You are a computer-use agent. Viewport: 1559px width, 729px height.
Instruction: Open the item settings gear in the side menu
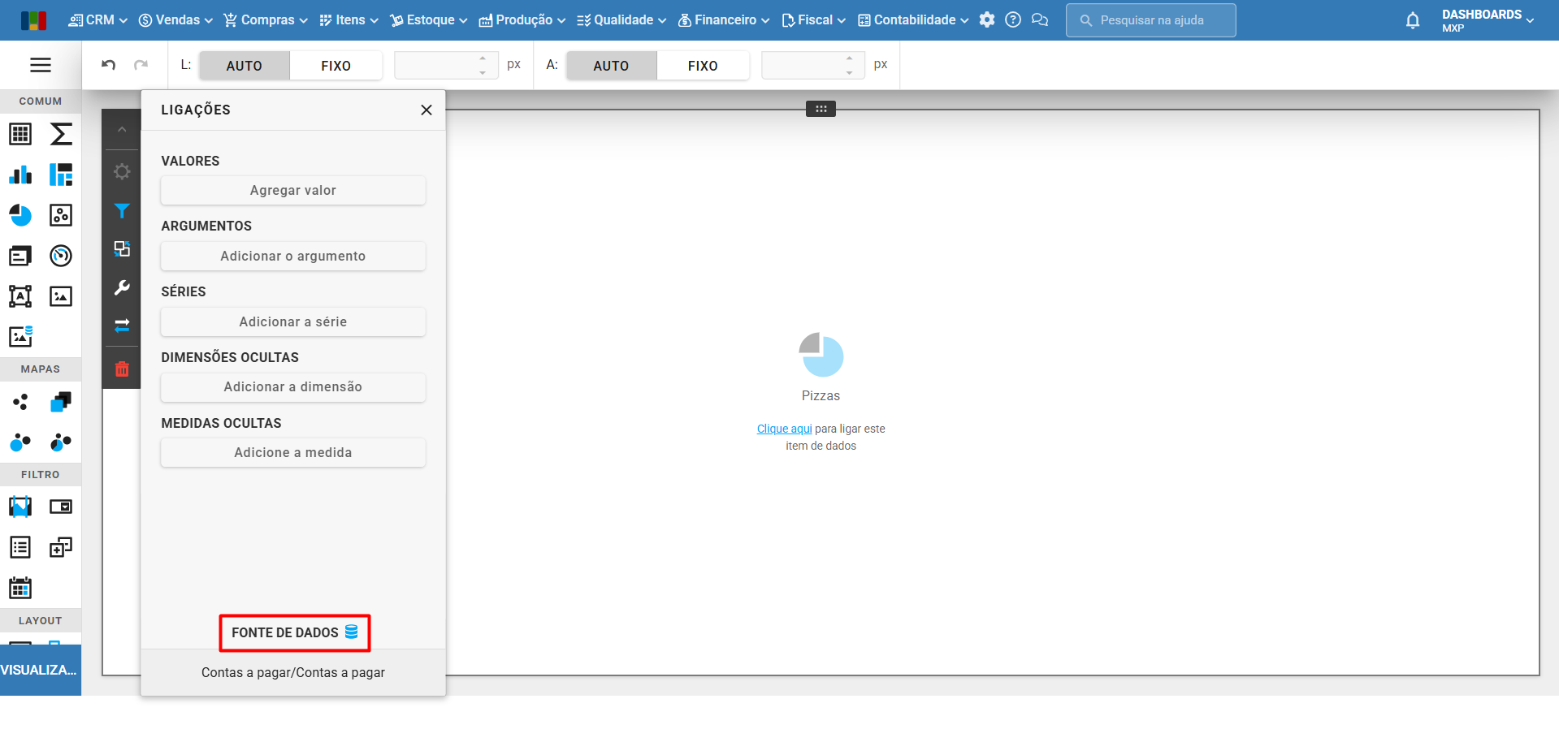122,171
